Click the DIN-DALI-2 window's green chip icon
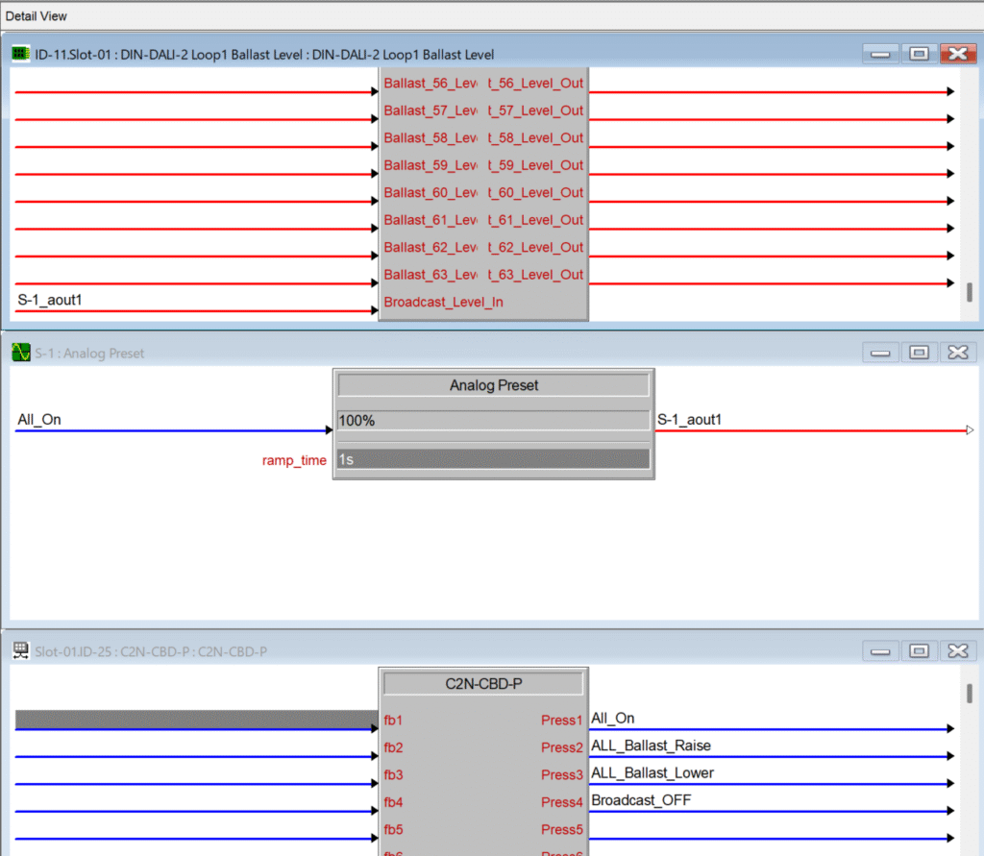 pyautogui.click(x=20, y=55)
